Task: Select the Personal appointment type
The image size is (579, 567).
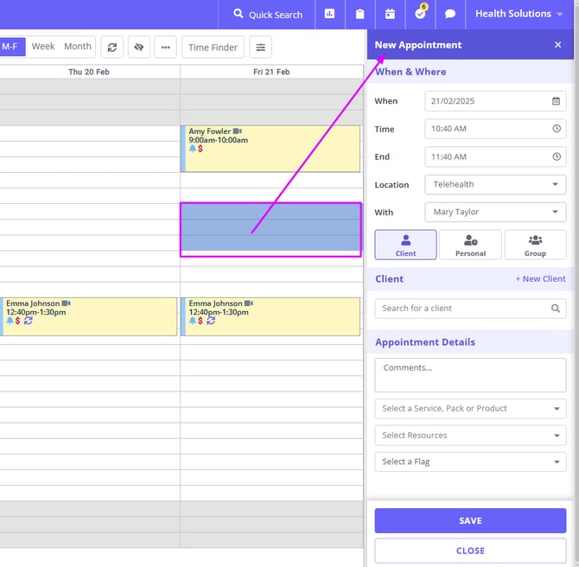Action: point(470,245)
